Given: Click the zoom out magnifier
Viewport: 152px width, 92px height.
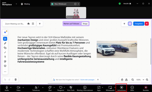Looking at the screenshot, I should [132, 80].
